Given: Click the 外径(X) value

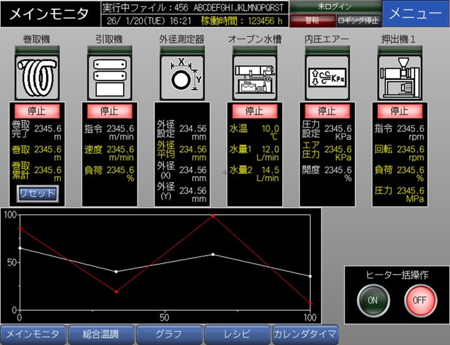Looking at the screenshot, I should click(x=193, y=174).
